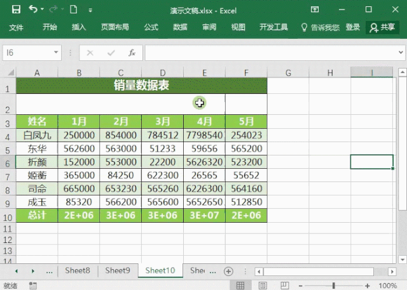Add a new sheet with plus icon

click(x=228, y=272)
